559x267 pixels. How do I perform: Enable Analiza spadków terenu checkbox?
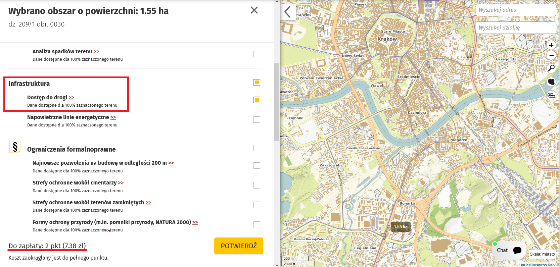point(257,54)
